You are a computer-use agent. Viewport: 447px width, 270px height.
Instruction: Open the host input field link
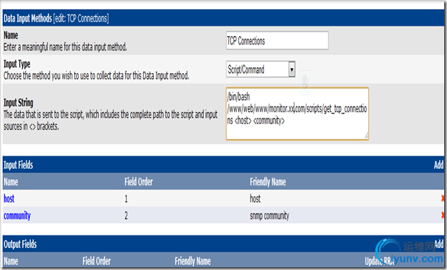pos(9,199)
